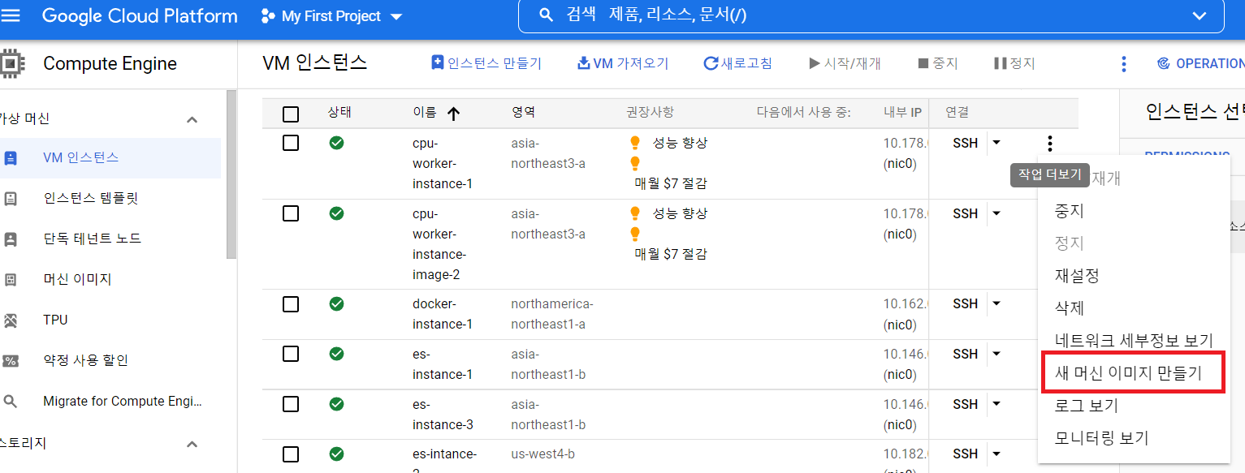Click 인스턴스 만들기 button
The image size is (1245, 473).
click(486, 63)
